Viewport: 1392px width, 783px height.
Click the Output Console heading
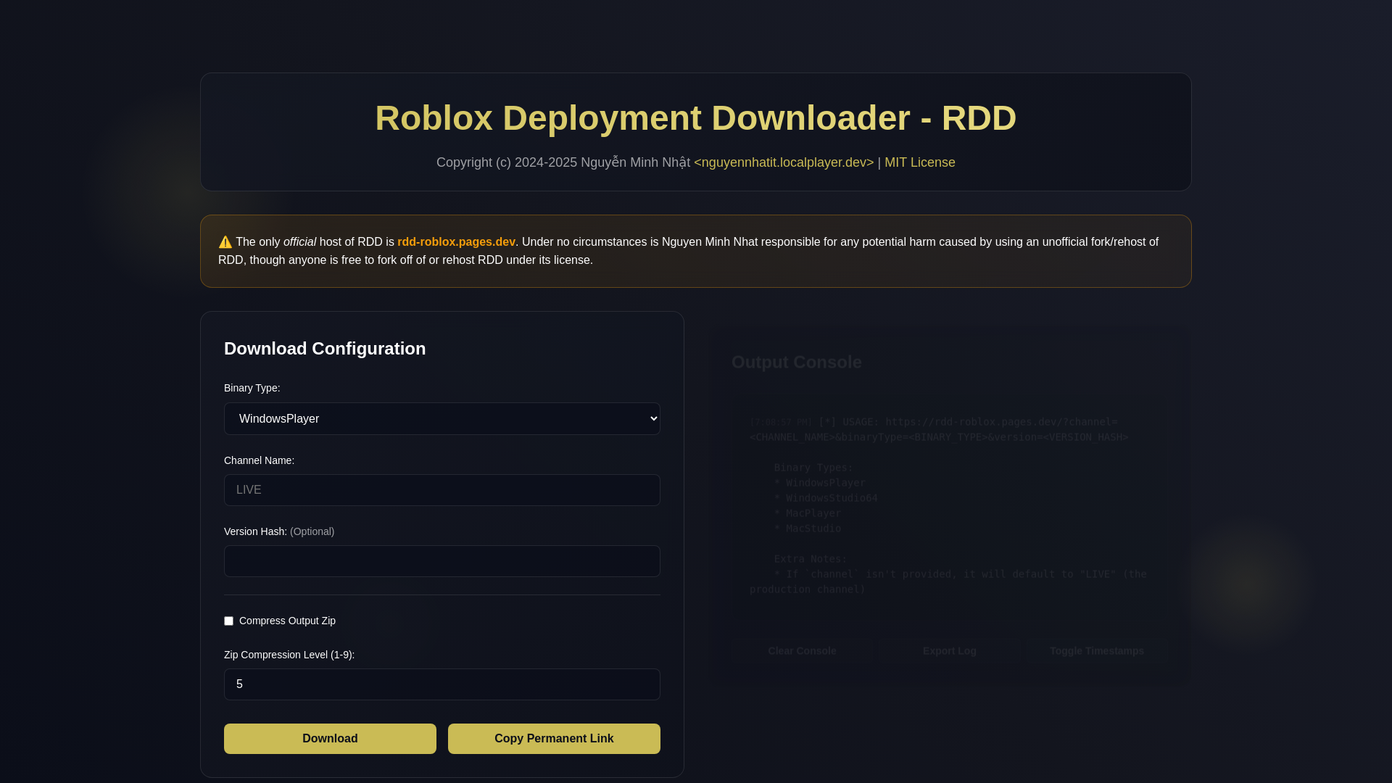(x=796, y=362)
